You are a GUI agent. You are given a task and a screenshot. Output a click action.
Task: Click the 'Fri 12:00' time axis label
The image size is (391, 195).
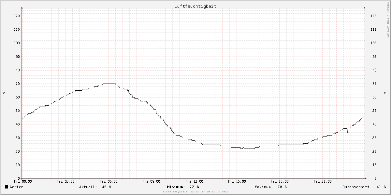(x=194, y=181)
